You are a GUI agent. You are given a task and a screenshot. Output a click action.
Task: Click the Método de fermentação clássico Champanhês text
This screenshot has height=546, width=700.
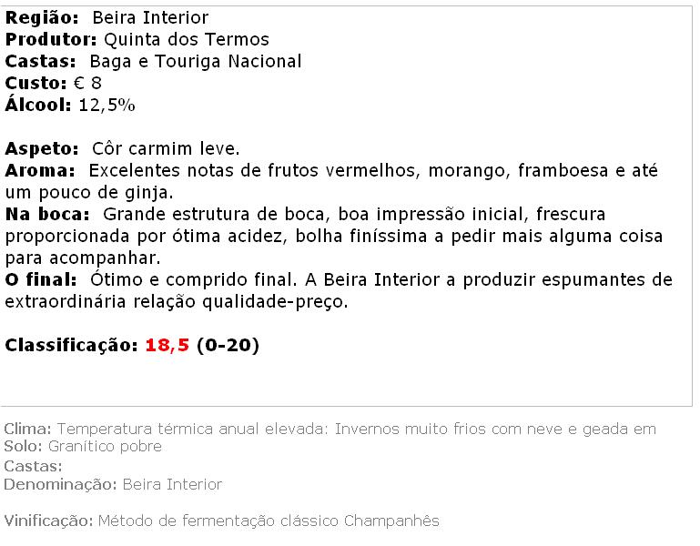(x=269, y=521)
